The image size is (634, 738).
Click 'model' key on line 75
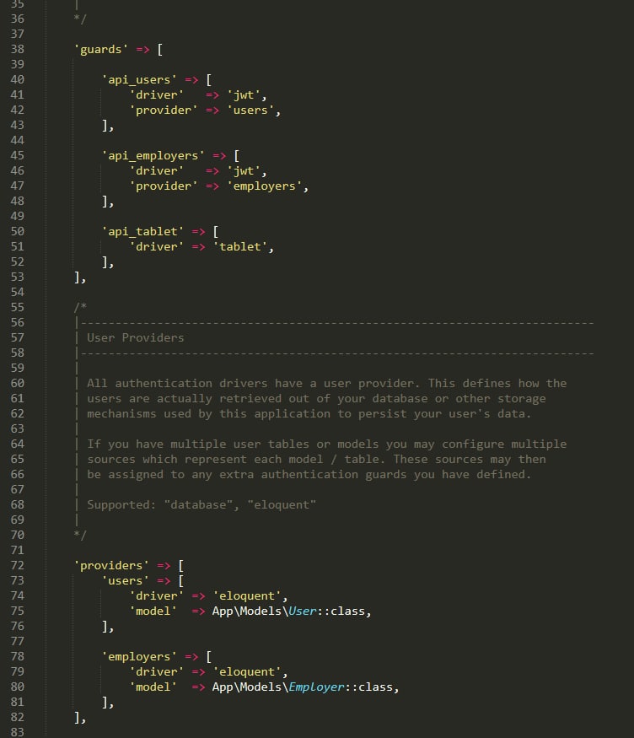(x=153, y=611)
